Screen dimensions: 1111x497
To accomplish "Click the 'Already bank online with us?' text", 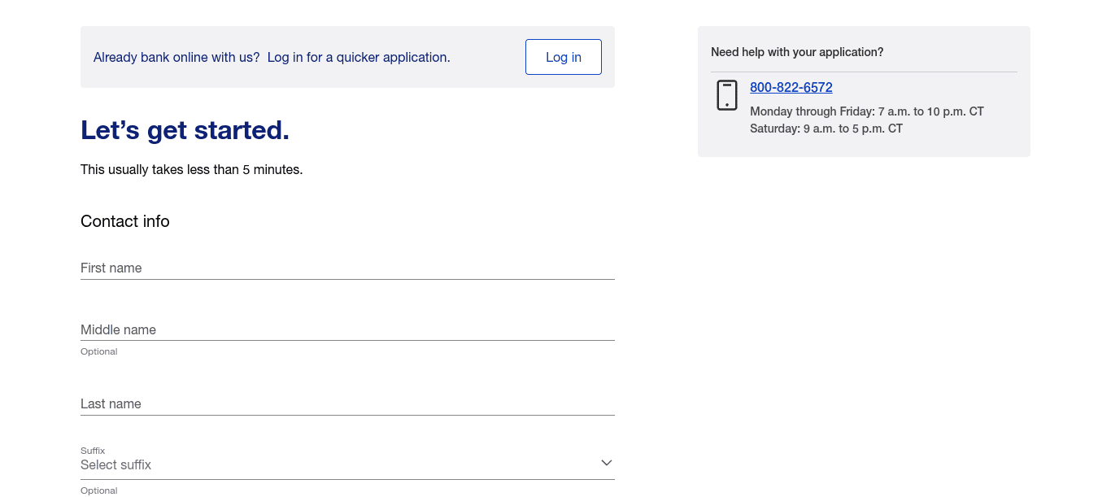I will pyautogui.click(x=176, y=57).
